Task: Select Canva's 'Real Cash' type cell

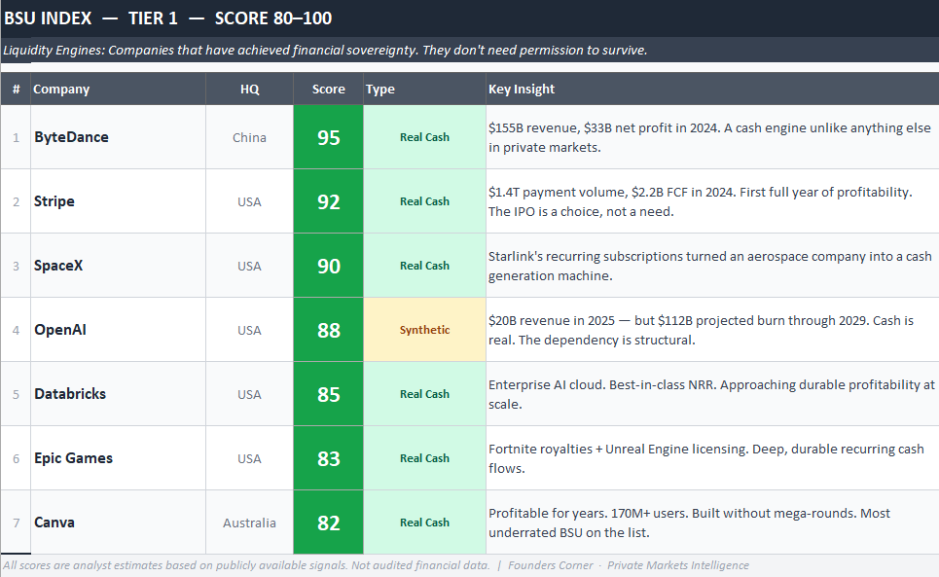Action: coord(424,522)
